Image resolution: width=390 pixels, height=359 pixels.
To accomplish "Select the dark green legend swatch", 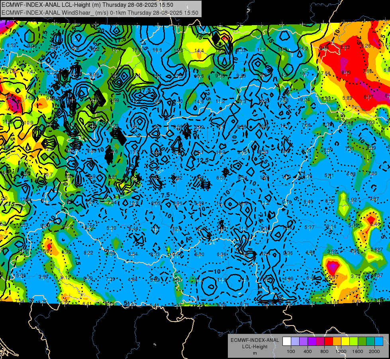I will click(x=362, y=341).
